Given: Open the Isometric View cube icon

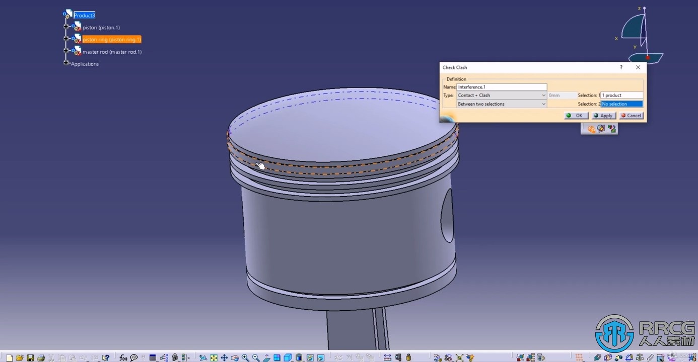Looking at the screenshot, I should (x=288, y=358).
